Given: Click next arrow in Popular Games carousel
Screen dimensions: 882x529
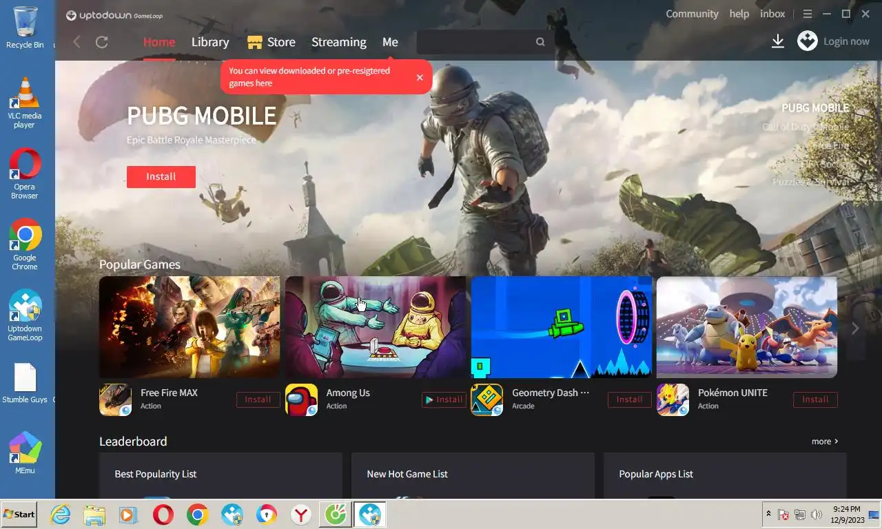Looking at the screenshot, I should [855, 329].
